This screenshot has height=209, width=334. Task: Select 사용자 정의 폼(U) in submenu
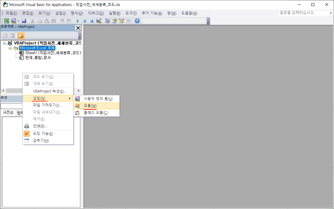tap(96, 99)
